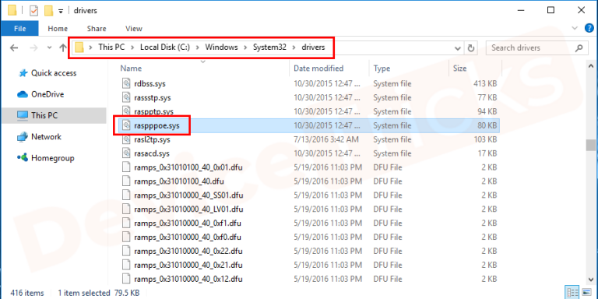Viewport: 598px width, 299px height.
Task: Click the search magnifier icon
Action: tap(579, 48)
